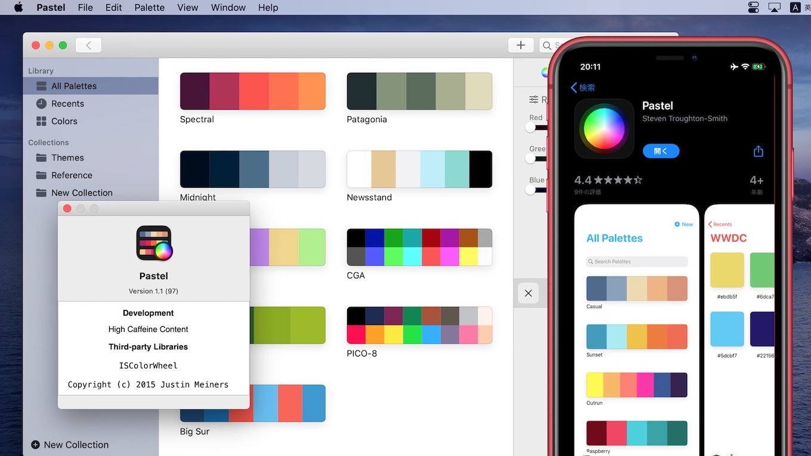Click the Version 1.1 (97) text
Image resolution: width=811 pixels, height=456 pixels.
pos(154,291)
